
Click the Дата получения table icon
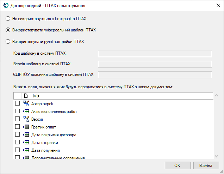click(x=26, y=150)
